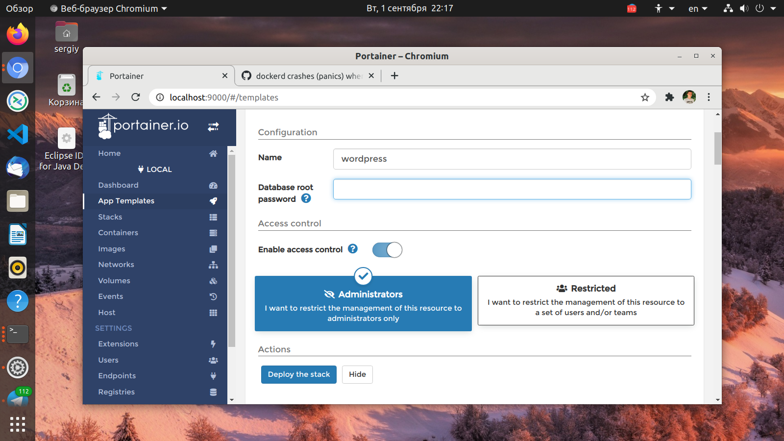Viewport: 784px width, 441px height.
Task: Click the Stacks list icon
Action: pyautogui.click(x=213, y=217)
